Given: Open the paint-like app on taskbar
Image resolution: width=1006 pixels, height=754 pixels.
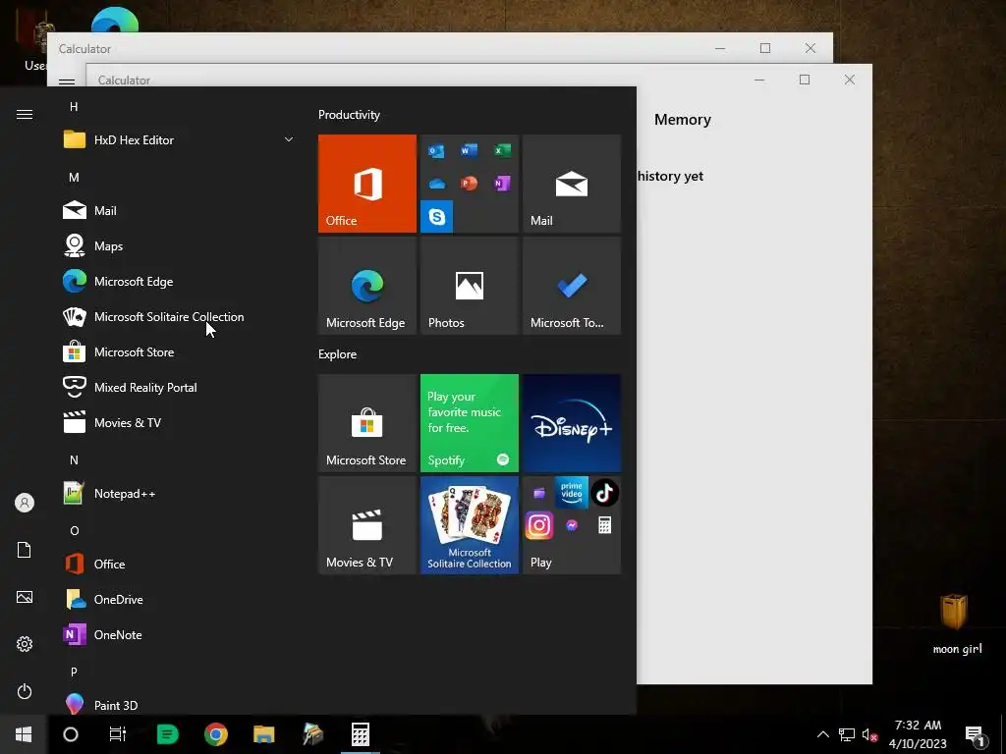Looking at the screenshot, I should (312, 734).
